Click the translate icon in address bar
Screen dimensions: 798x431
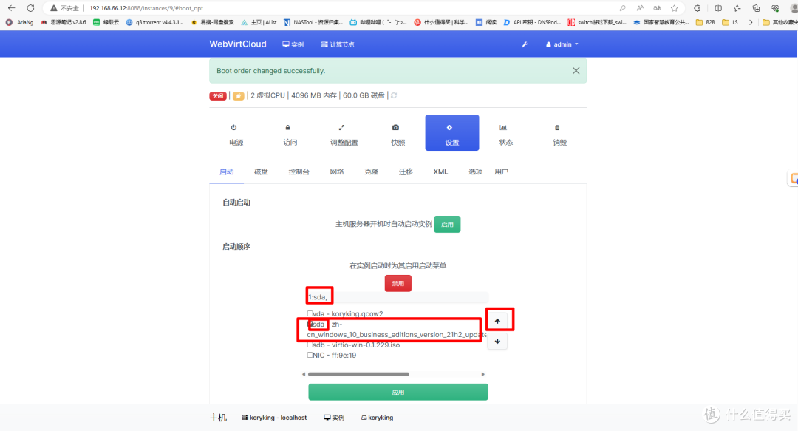[x=657, y=8]
